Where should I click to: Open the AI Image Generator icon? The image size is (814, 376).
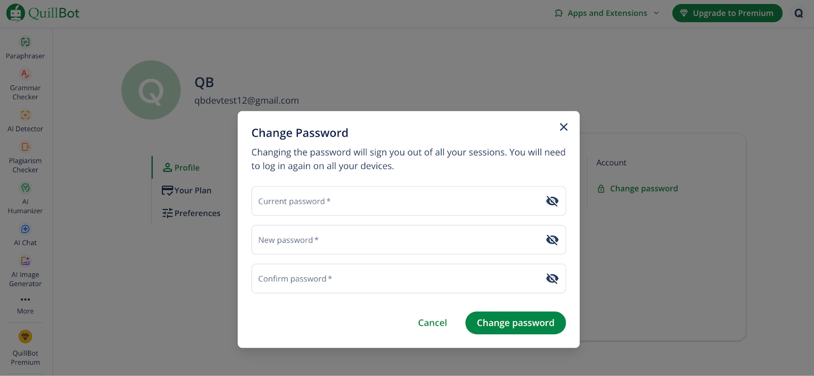pyautogui.click(x=25, y=261)
